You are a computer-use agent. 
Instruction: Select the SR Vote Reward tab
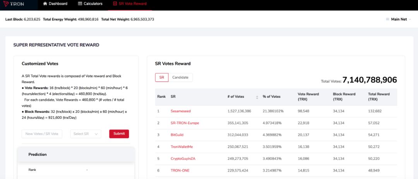tap(130, 4)
